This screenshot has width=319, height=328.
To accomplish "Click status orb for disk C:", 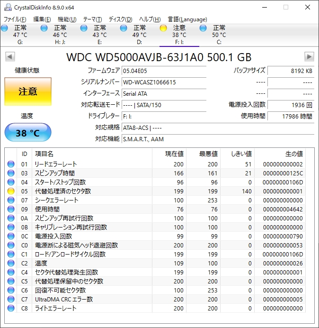I will (203, 28).
